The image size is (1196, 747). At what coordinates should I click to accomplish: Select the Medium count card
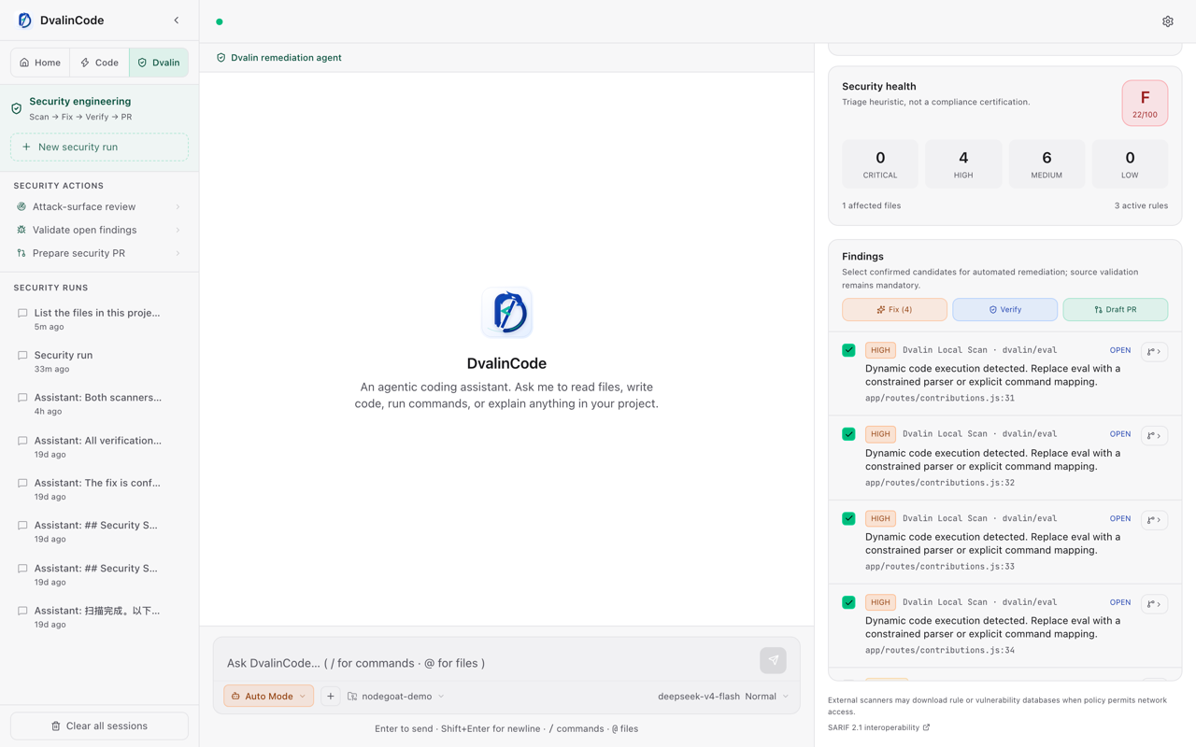[x=1046, y=164]
